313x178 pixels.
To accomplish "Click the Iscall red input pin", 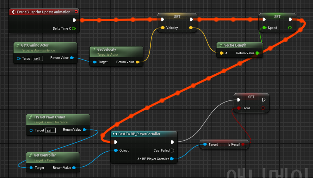I will coord(239,108).
